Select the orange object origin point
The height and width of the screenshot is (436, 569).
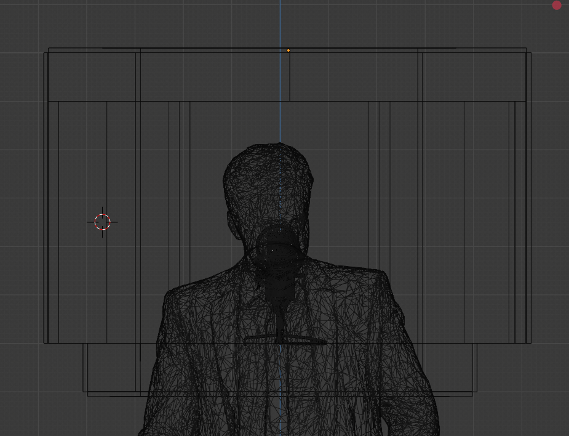click(x=288, y=50)
